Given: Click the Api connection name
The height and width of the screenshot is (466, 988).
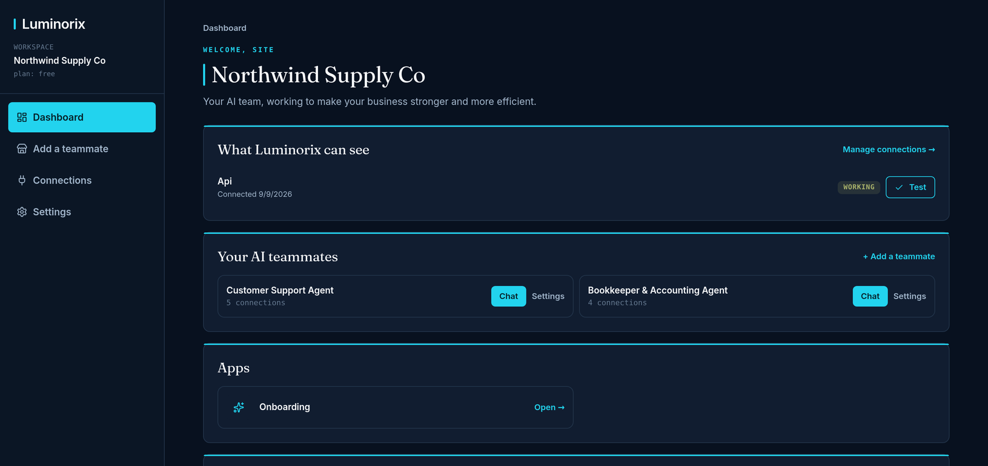Looking at the screenshot, I should coord(225,181).
